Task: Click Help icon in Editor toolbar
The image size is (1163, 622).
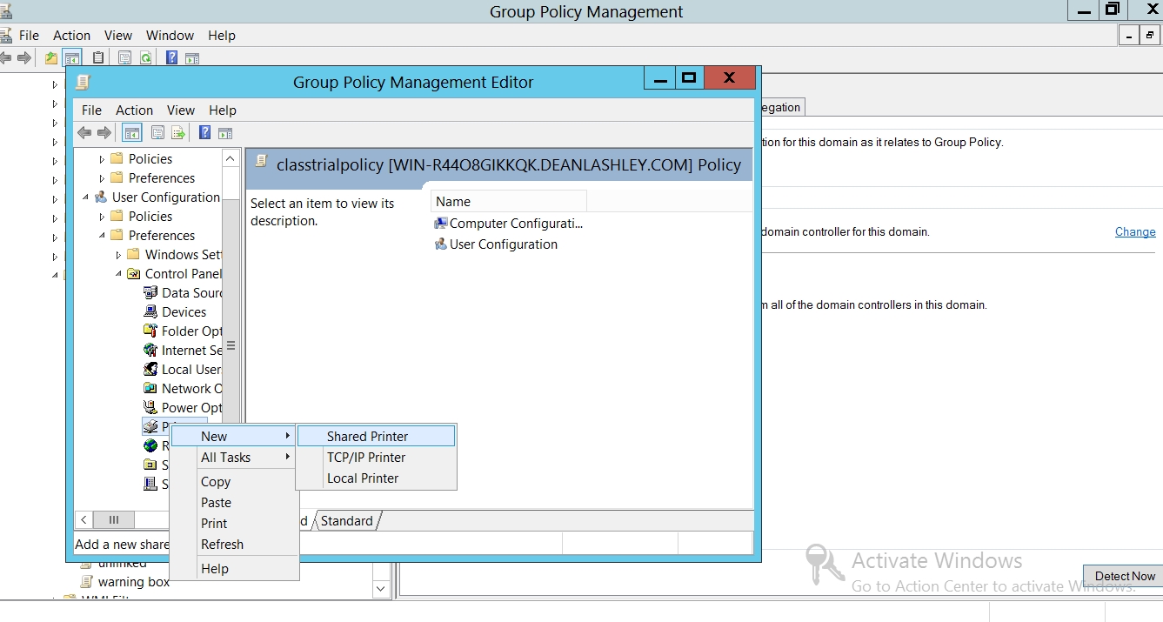Action: [204, 133]
